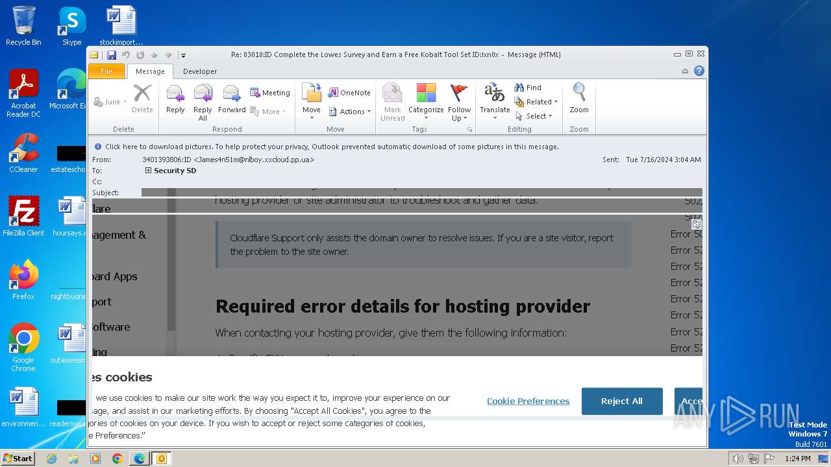This screenshot has width=831, height=467.
Task: Open the Categorize color menu
Action: point(426,102)
